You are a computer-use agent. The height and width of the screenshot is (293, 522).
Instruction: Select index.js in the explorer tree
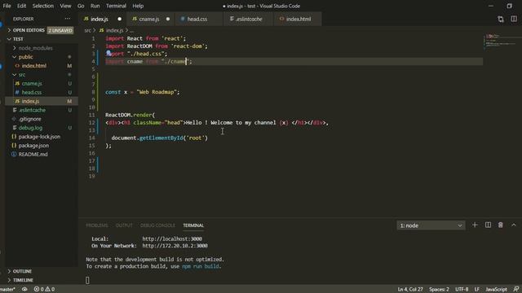coord(42,101)
